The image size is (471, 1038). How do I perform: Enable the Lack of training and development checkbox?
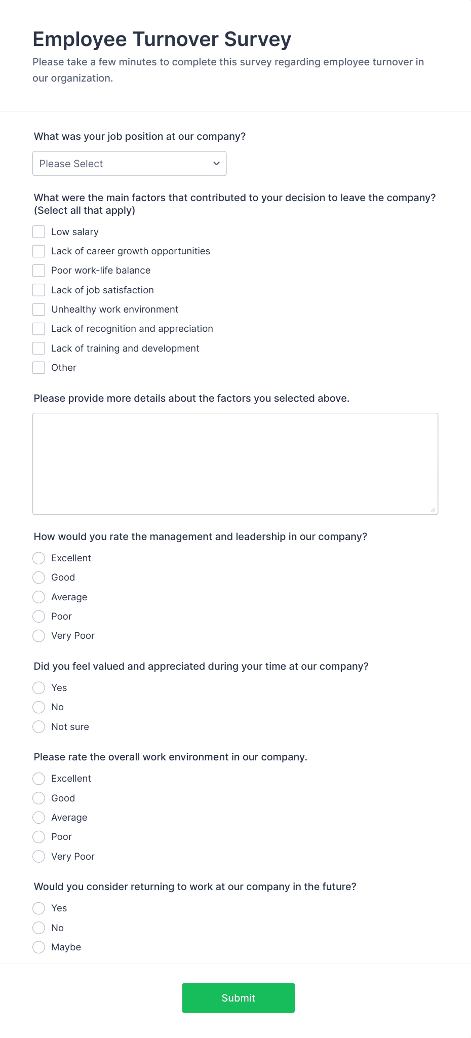coord(38,348)
